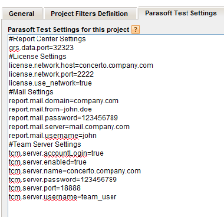This screenshot has width=224, height=217.
Task: Click the #License Settings comment line
Action: pyautogui.click(x=38, y=57)
